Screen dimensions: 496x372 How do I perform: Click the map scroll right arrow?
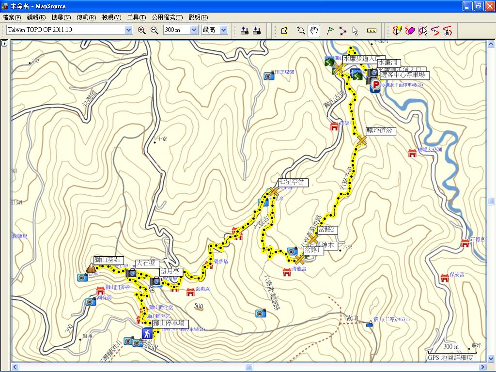pos(482,367)
